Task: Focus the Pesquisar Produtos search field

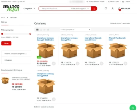Action: coord(55,9)
